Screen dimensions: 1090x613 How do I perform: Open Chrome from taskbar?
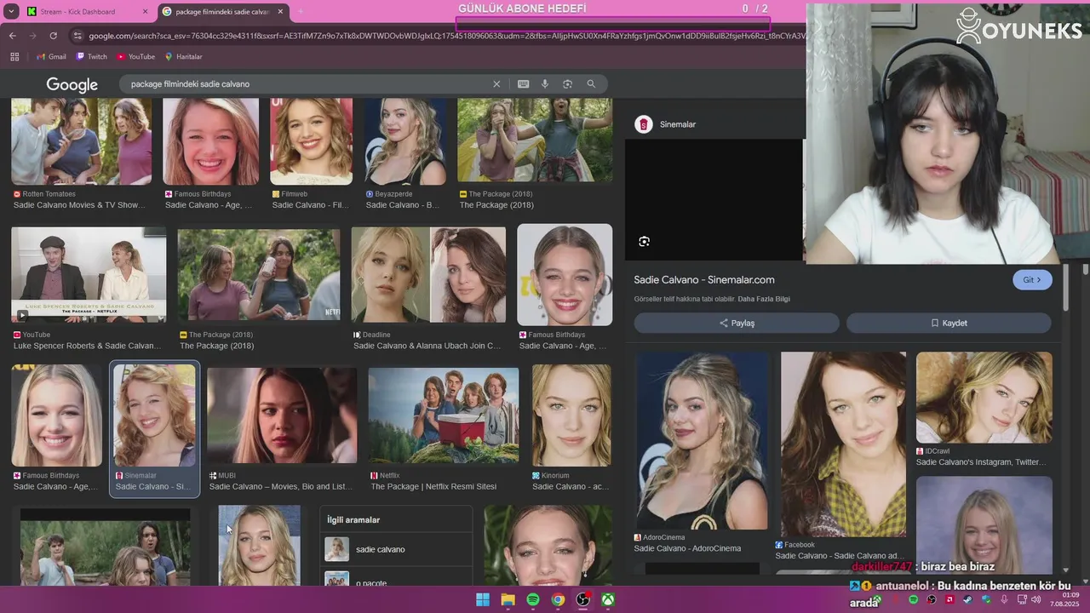click(558, 600)
